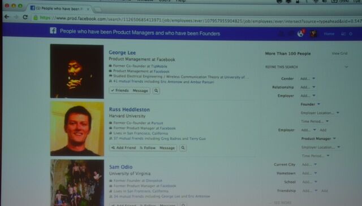Open George Lee's profile link
The image size is (362, 206).
point(122,52)
